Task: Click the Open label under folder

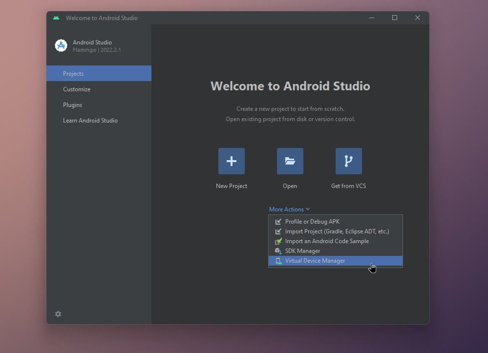Action: [290, 186]
